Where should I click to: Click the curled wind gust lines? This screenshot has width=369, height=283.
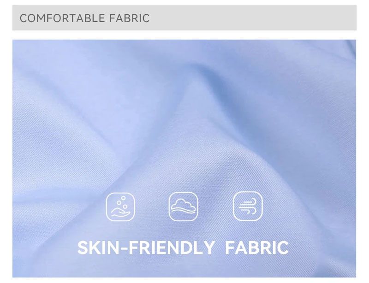tap(248, 206)
